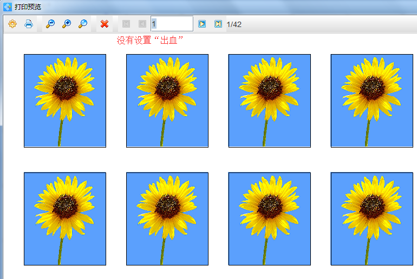The height and width of the screenshot is (279, 417).
Task: Select the third sunflower in bottom row
Action: click(x=270, y=219)
